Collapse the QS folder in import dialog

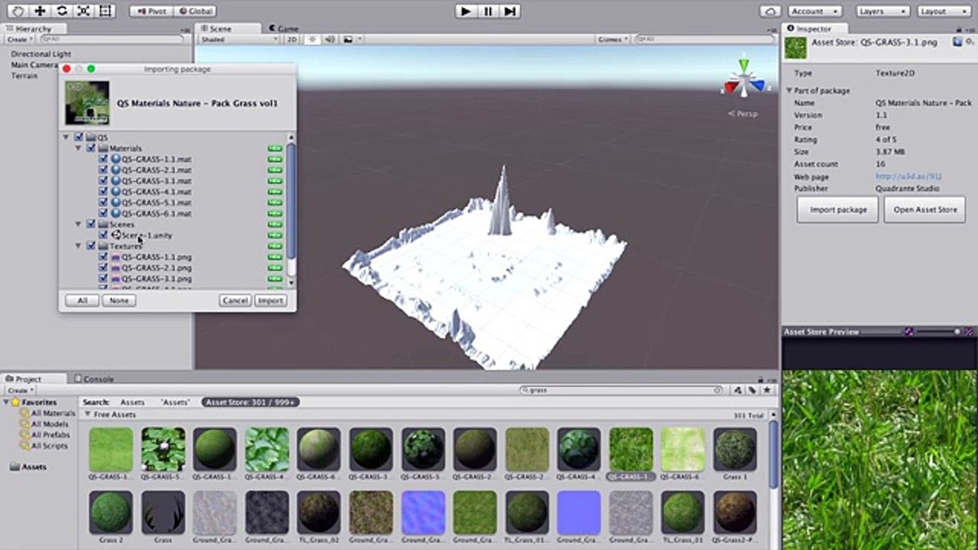pyautogui.click(x=66, y=137)
